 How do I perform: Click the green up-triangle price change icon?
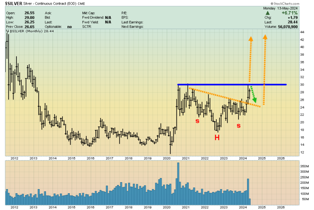pos(268,13)
